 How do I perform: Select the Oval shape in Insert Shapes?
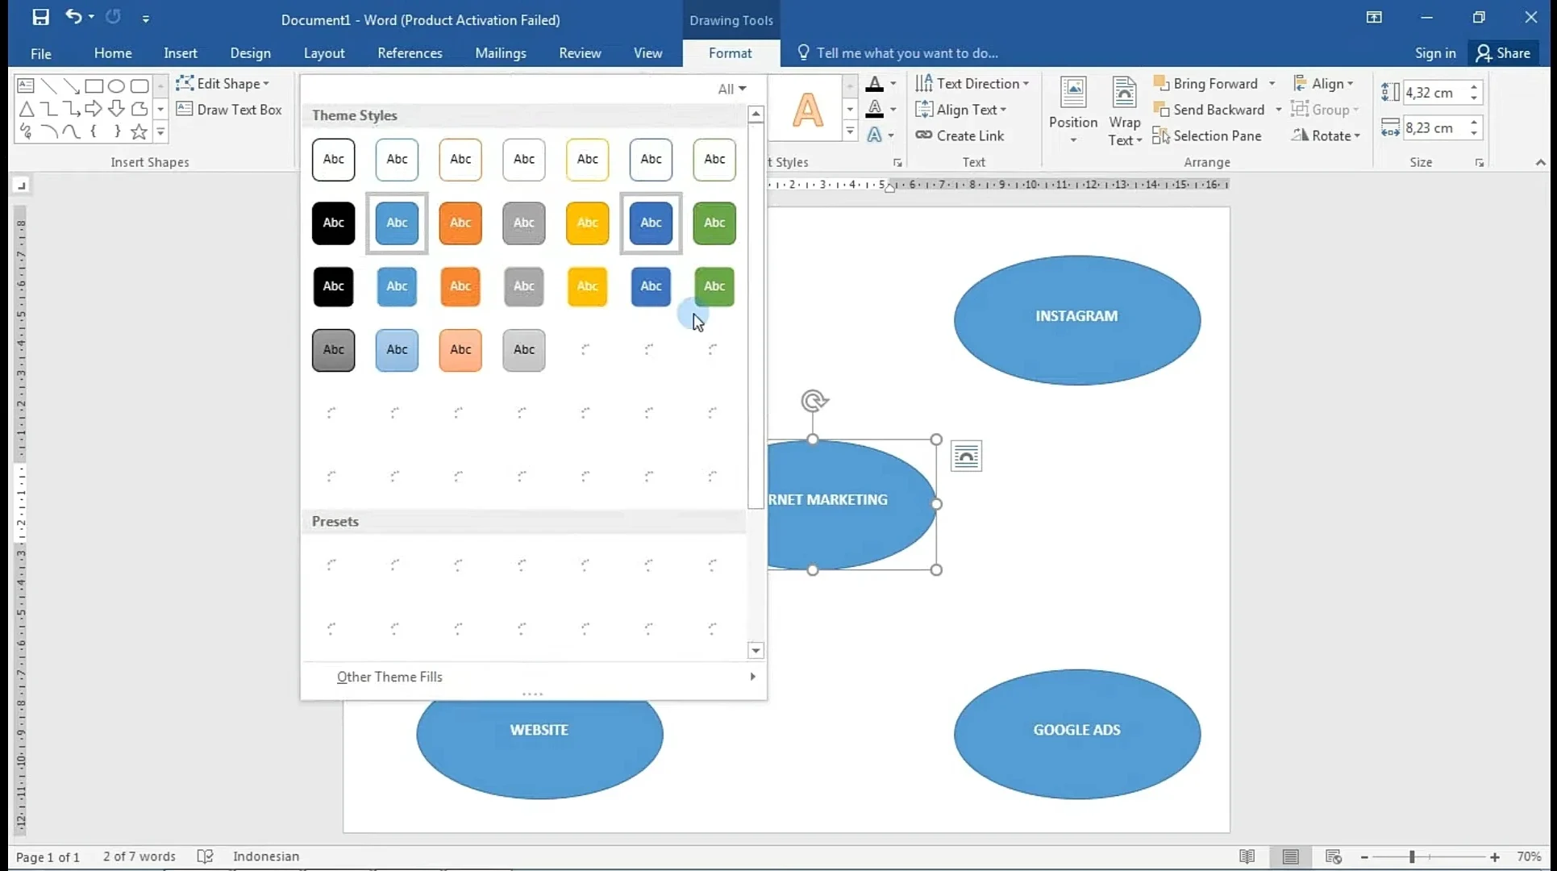[116, 85]
